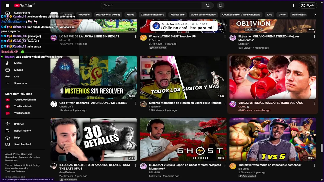324x182 pixels.
Task: Open Report history flag item
Action: point(22,131)
